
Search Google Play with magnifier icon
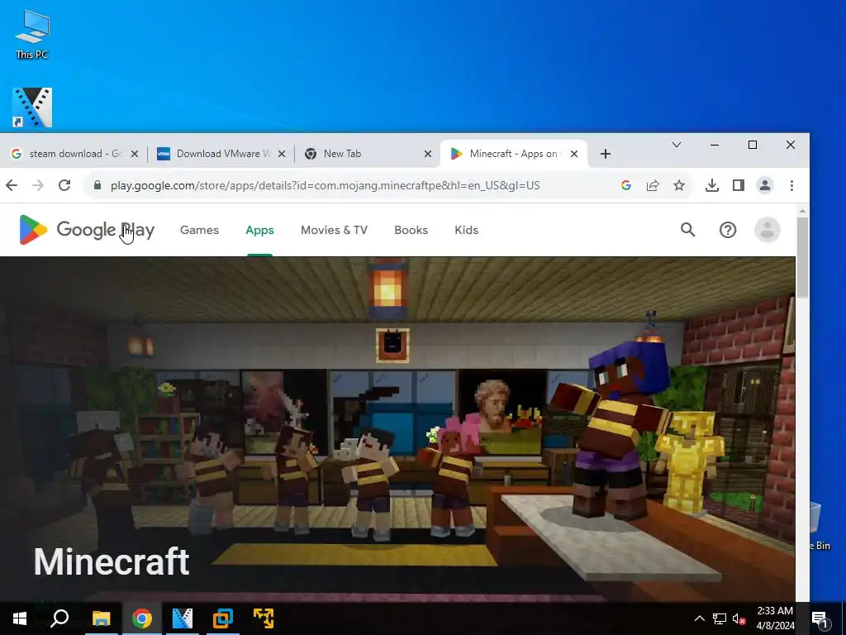(x=688, y=230)
